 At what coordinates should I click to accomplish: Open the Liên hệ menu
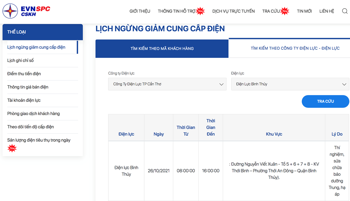point(326,11)
